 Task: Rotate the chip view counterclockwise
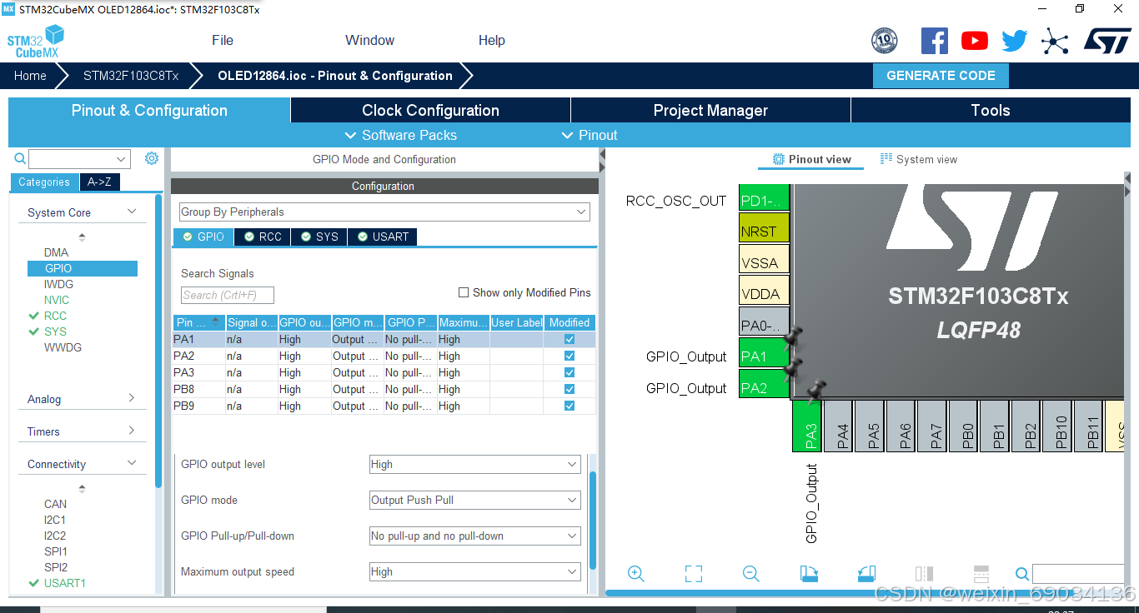tap(866, 573)
